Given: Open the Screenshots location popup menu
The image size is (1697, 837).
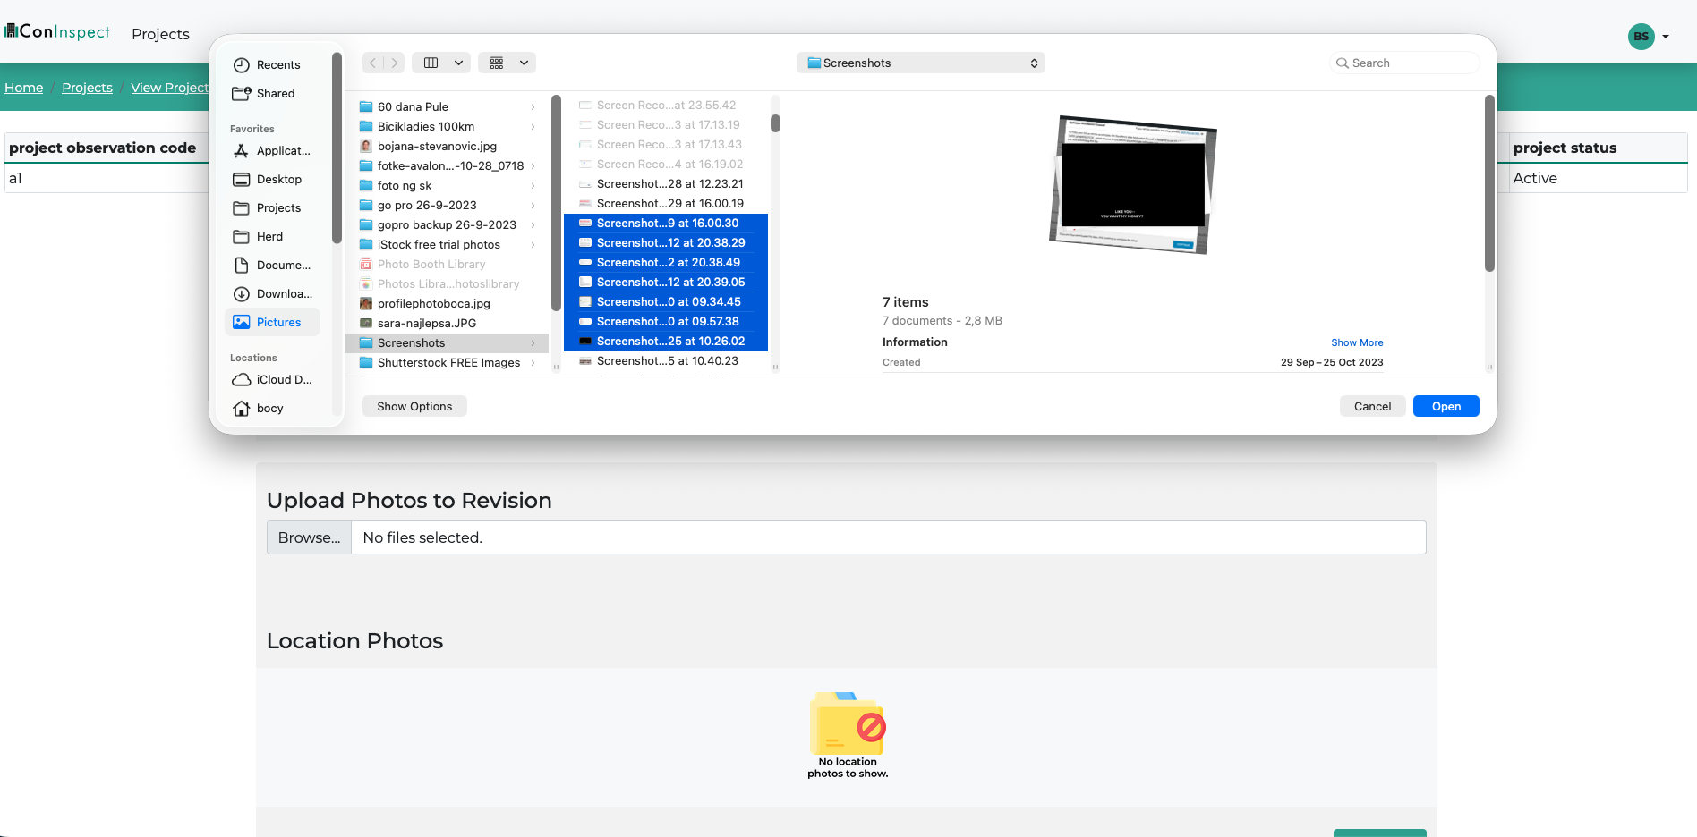Looking at the screenshot, I should 920,63.
